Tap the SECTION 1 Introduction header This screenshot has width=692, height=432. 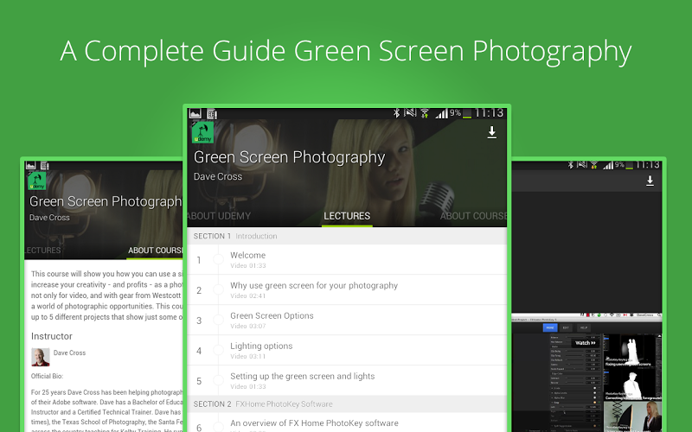pyautogui.click(x=347, y=236)
